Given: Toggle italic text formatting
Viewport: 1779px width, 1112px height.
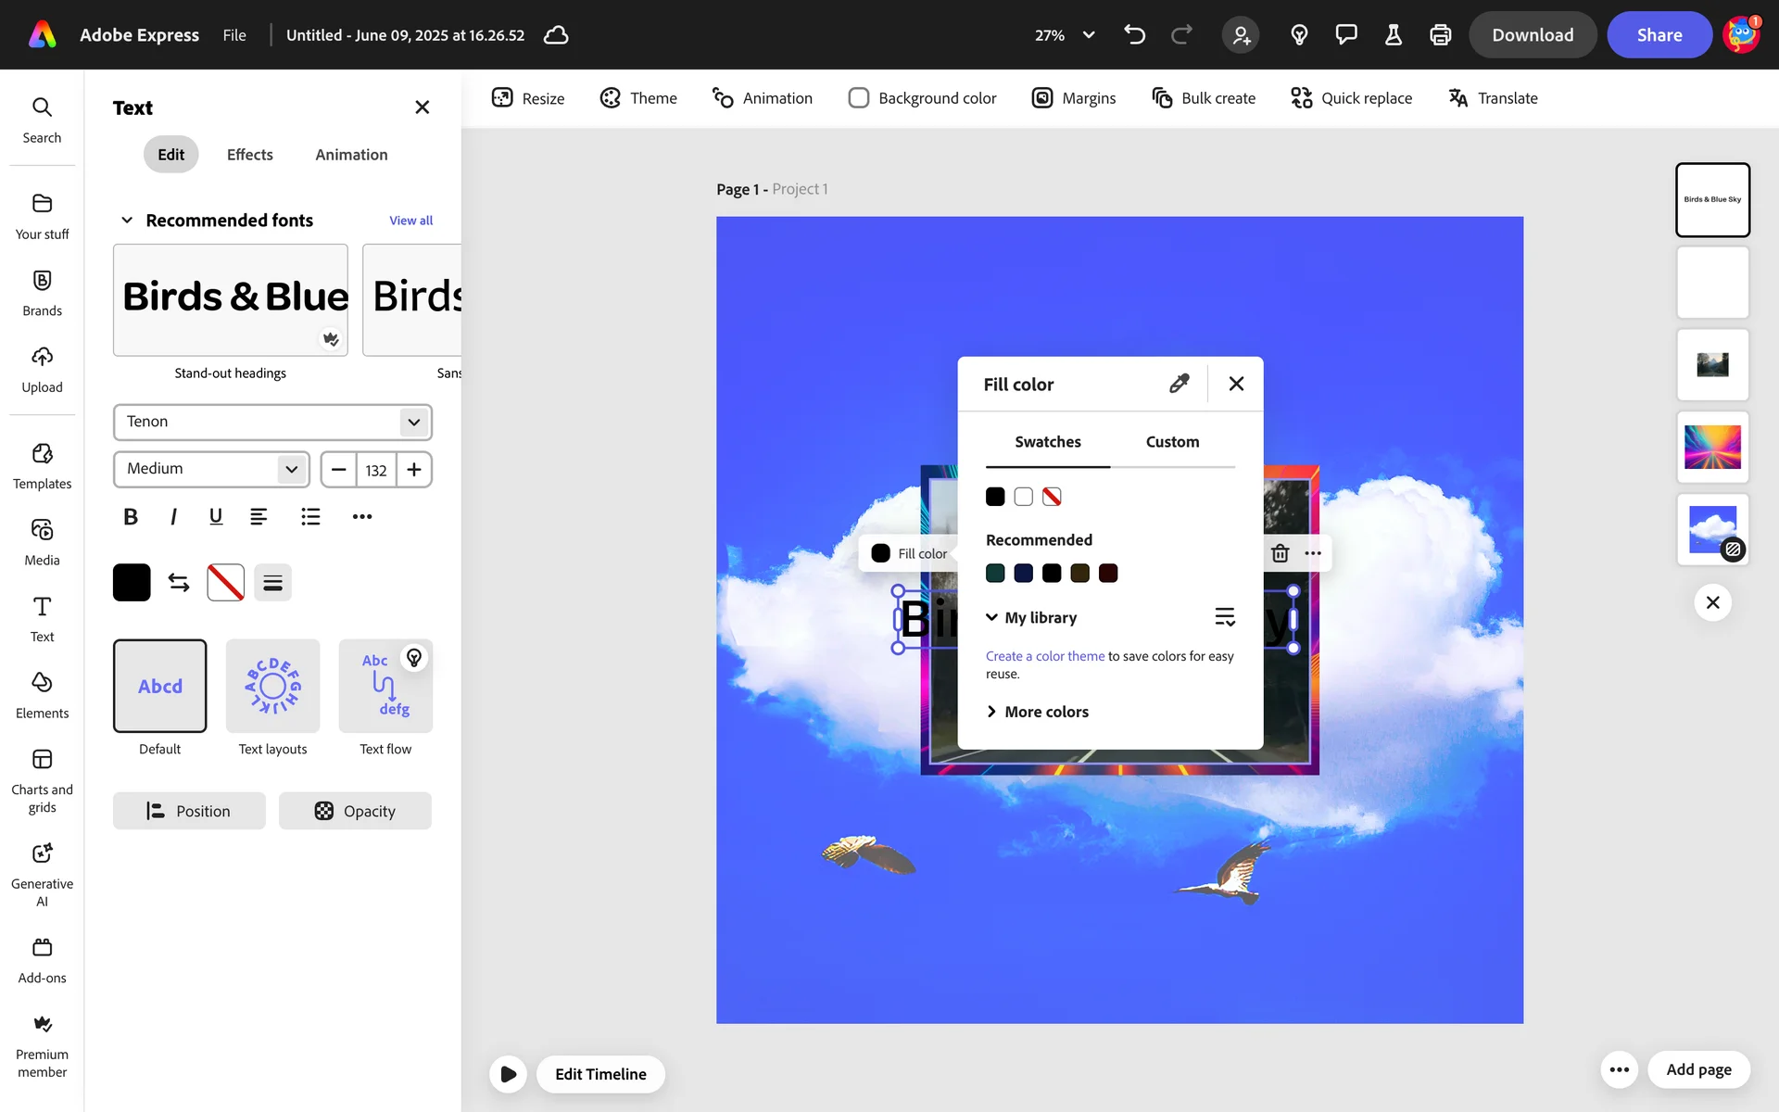Looking at the screenshot, I should pos(173,516).
